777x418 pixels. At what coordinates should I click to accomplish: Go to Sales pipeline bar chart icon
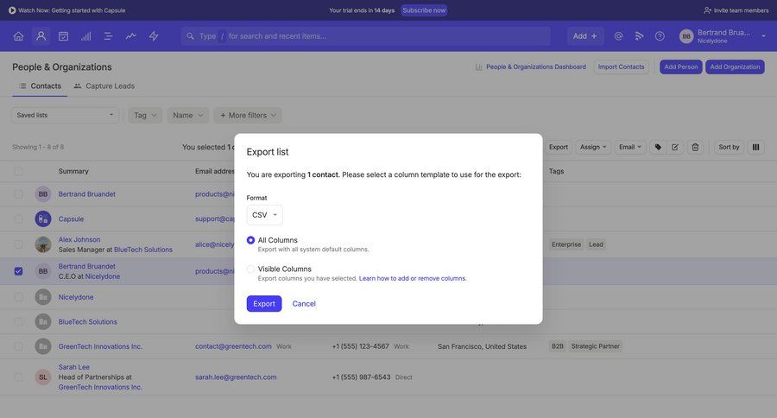85,36
